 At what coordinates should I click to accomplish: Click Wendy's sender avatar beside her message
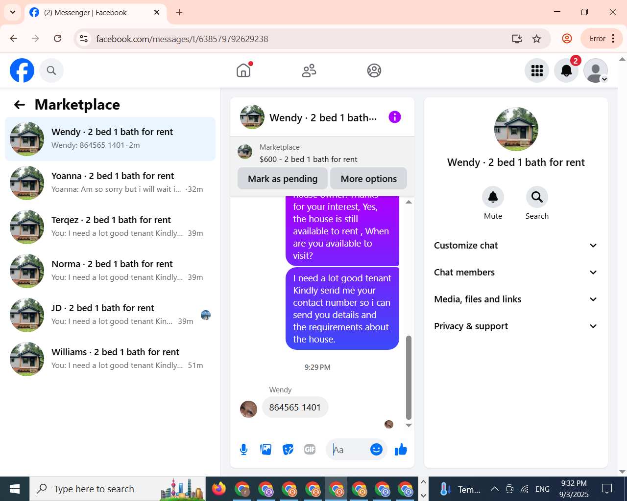click(248, 409)
